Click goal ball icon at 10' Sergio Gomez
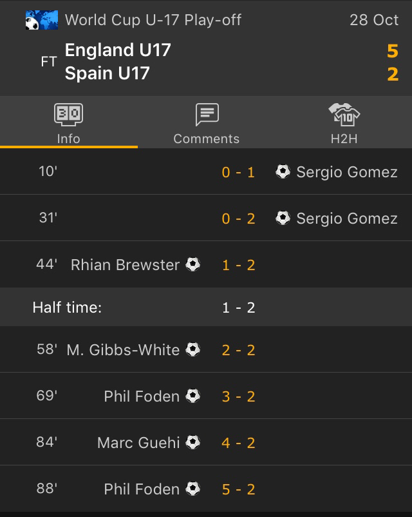412x517 pixels. [283, 171]
